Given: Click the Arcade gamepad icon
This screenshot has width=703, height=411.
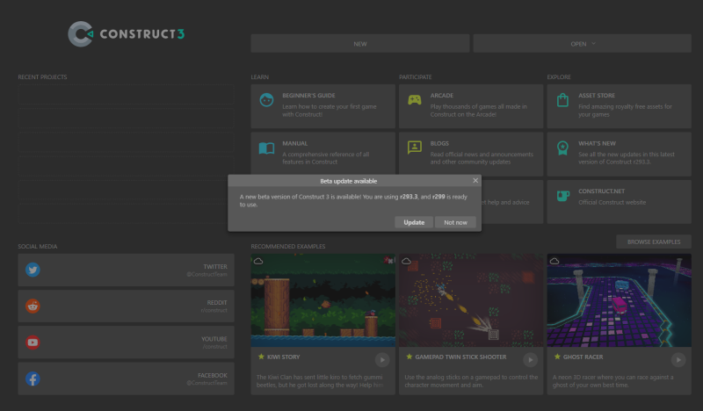Looking at the screenshot, I should click(x=414, y=99).
